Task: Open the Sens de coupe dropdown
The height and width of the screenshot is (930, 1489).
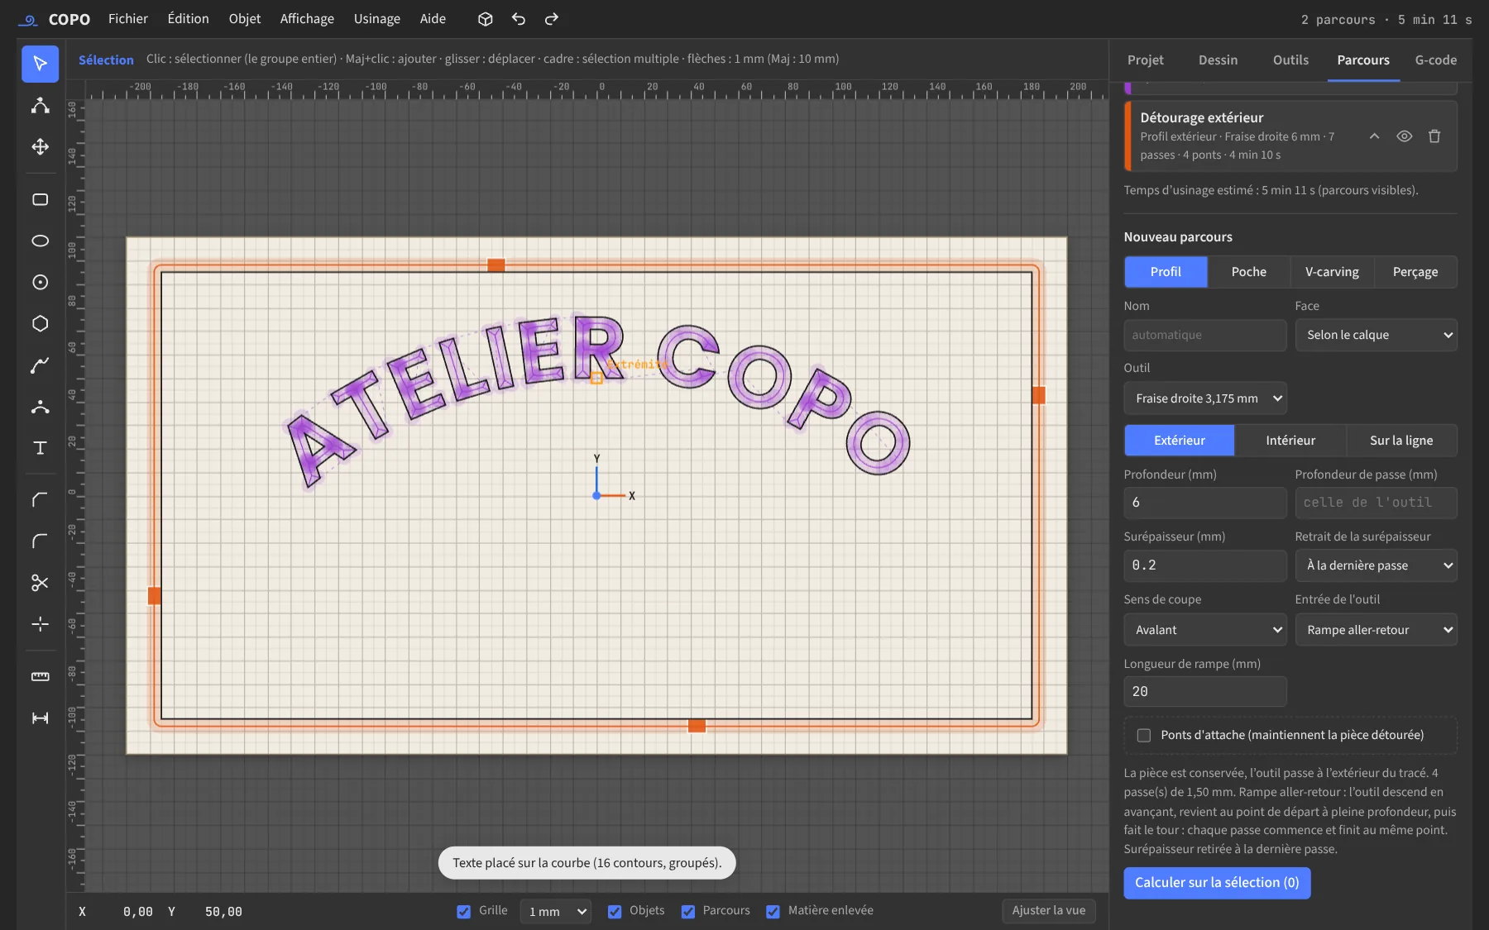Action: (1204, 630)
